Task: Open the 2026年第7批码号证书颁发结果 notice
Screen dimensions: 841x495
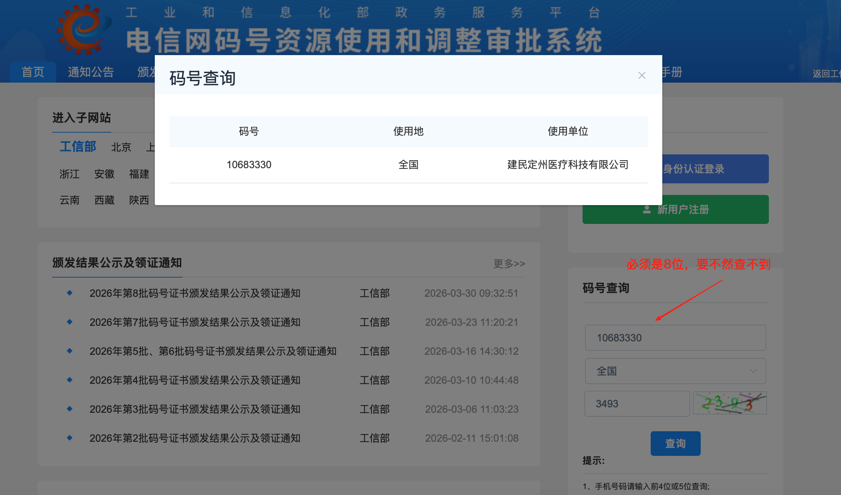Action: (195, 322)
